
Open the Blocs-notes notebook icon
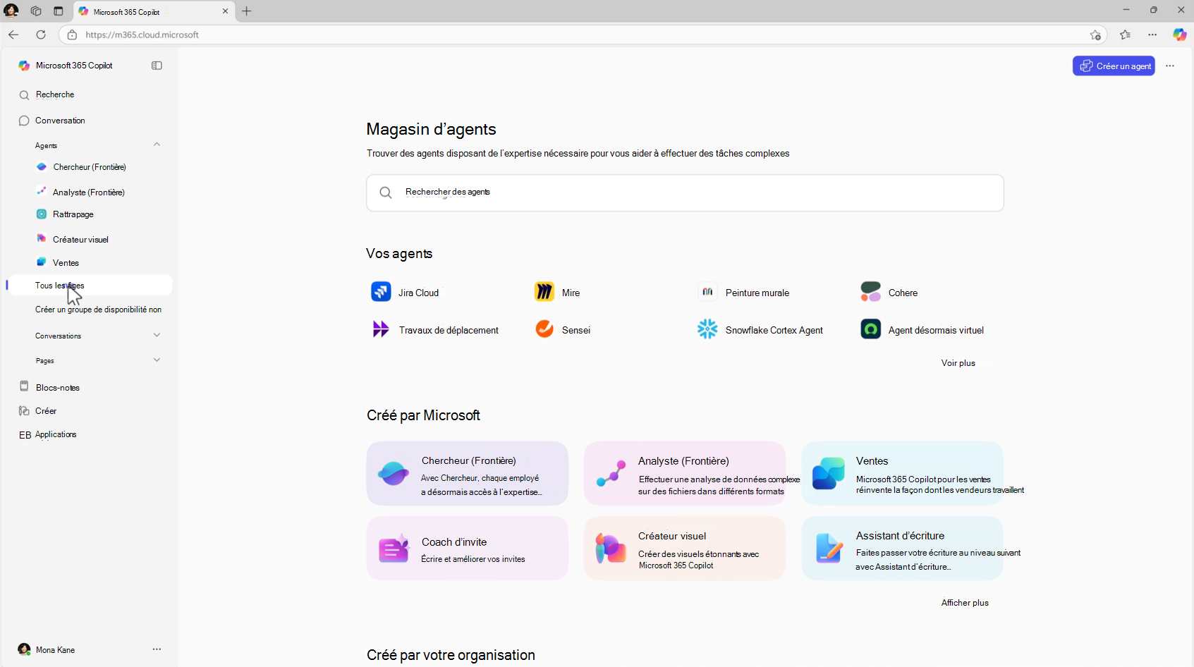tap(24, 386)
